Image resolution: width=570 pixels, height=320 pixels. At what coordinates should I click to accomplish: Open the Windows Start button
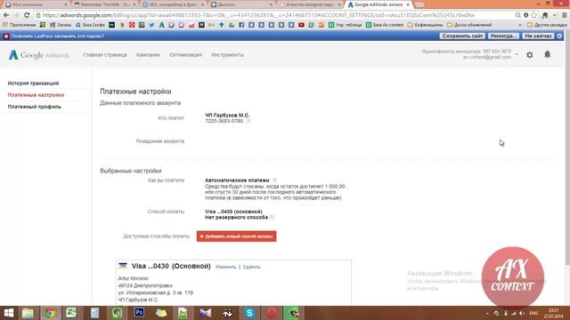pos(8,313)
